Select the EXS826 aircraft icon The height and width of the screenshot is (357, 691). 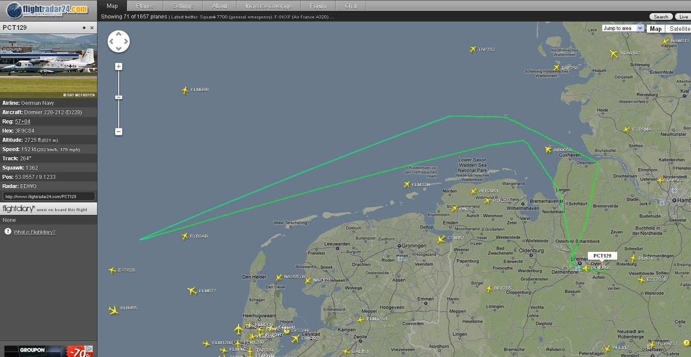[x=112, y=270]
